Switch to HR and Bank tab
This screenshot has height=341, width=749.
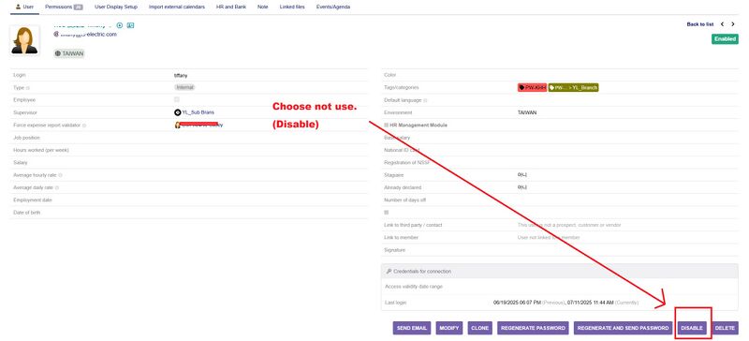[230, 7]
